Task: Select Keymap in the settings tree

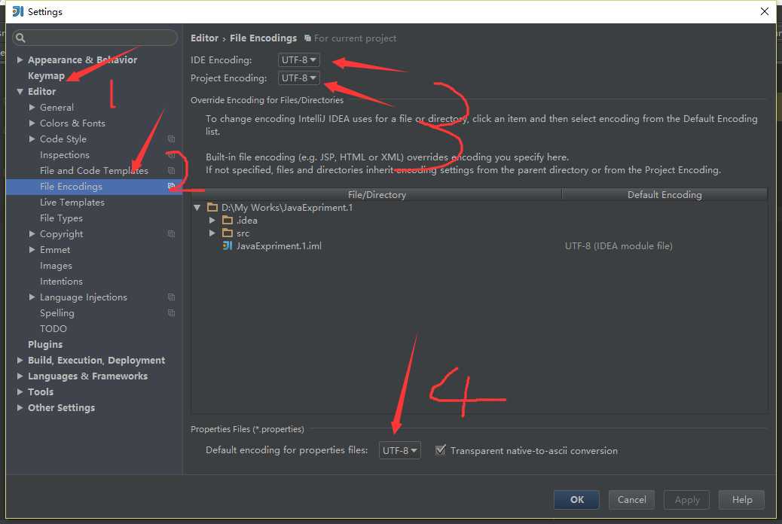Action: pos(47,76)
